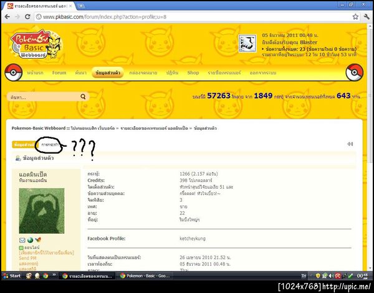This screenshot has width=374, height=293.
Task: Click the egg-shaped quick launch icon
Action: tap(37, 276)
